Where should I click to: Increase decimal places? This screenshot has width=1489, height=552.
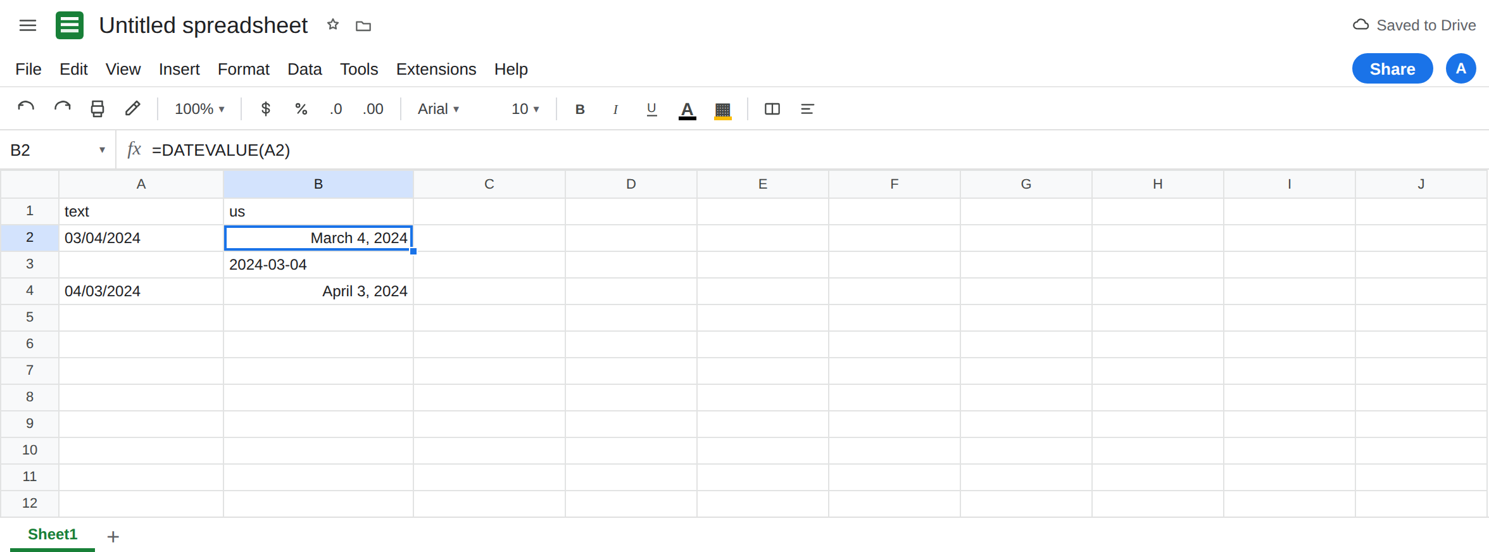tap(373, 109)
